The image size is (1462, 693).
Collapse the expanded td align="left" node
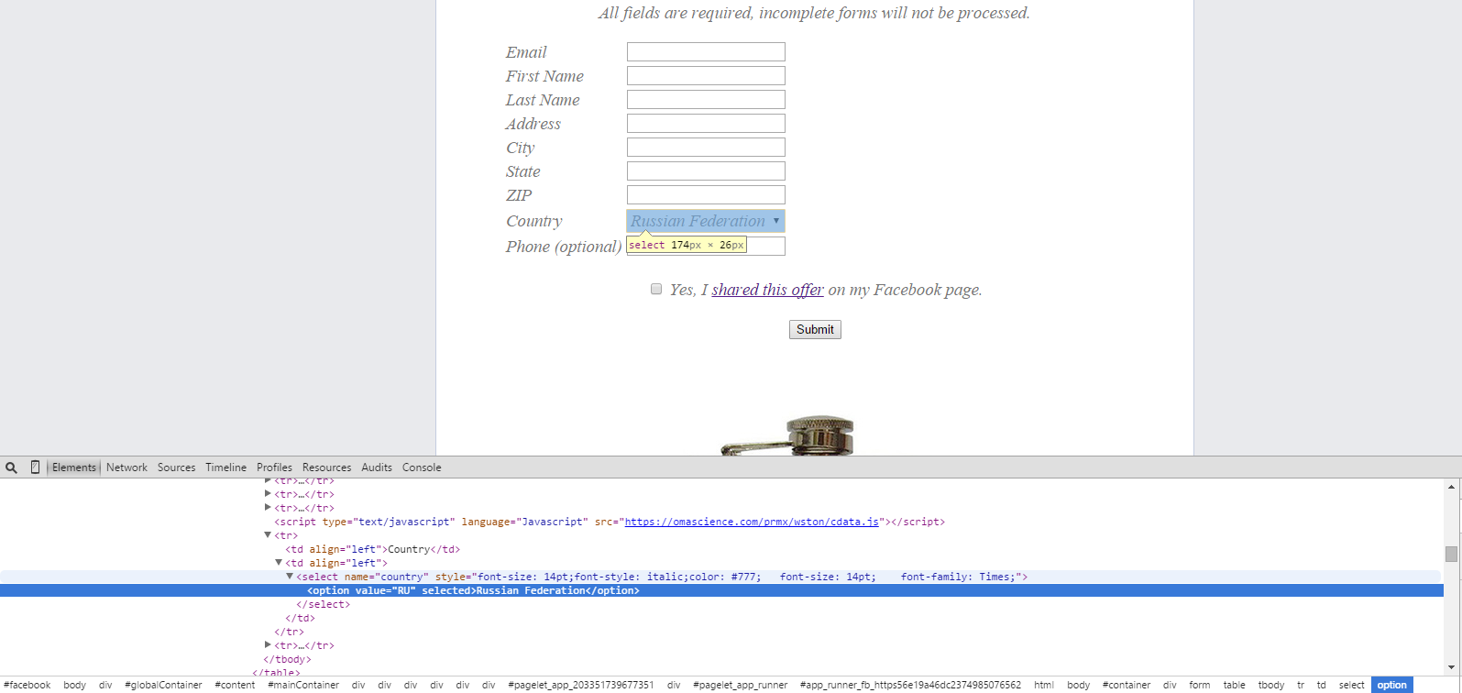(x=279, y=563)
